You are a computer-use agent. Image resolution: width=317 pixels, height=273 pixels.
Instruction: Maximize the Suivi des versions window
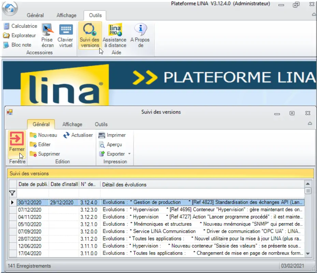point(292,113)
